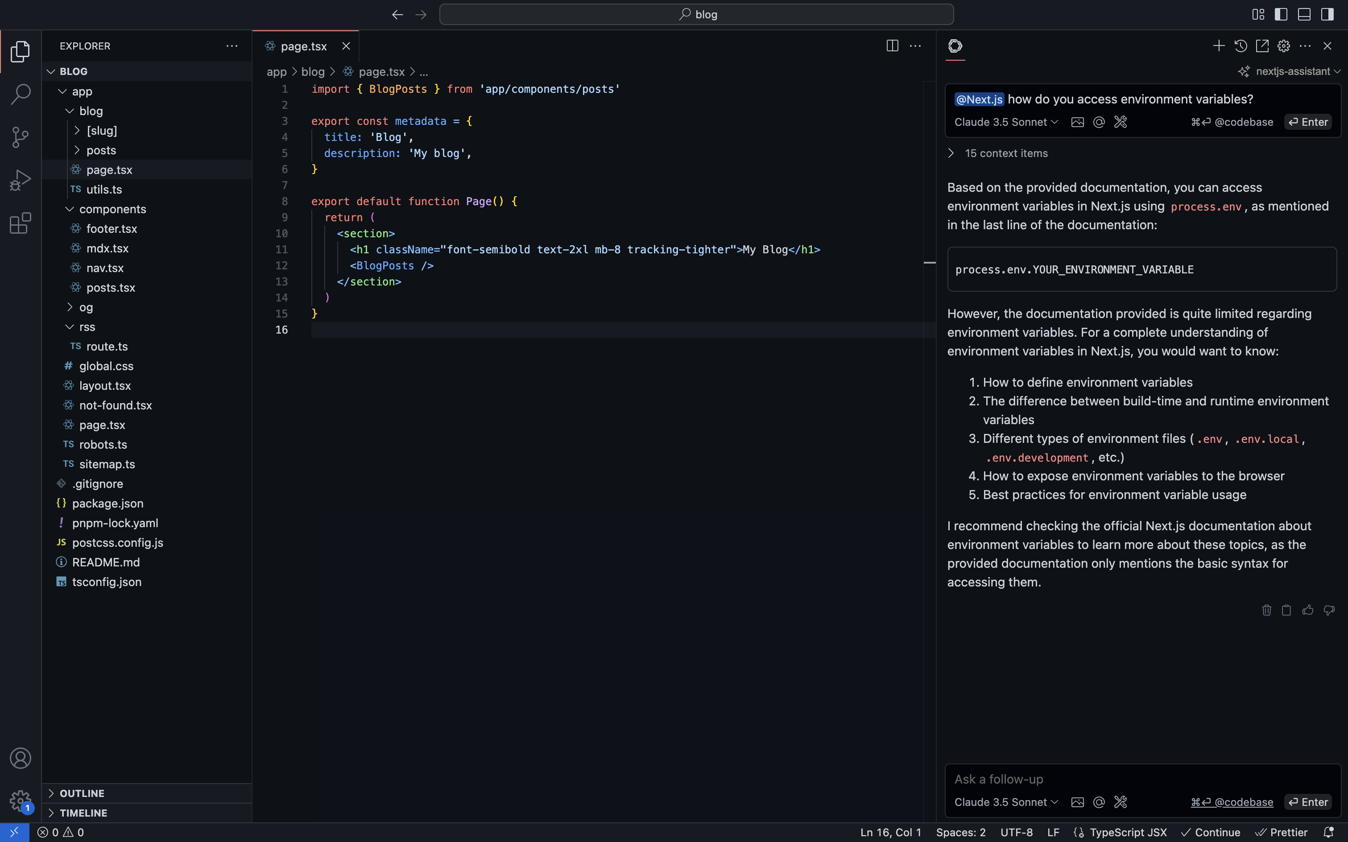Switch to the page.tsx editor tab
Image resolution: width=1348 pixels, height=842 pixels.
click(304, 46)
